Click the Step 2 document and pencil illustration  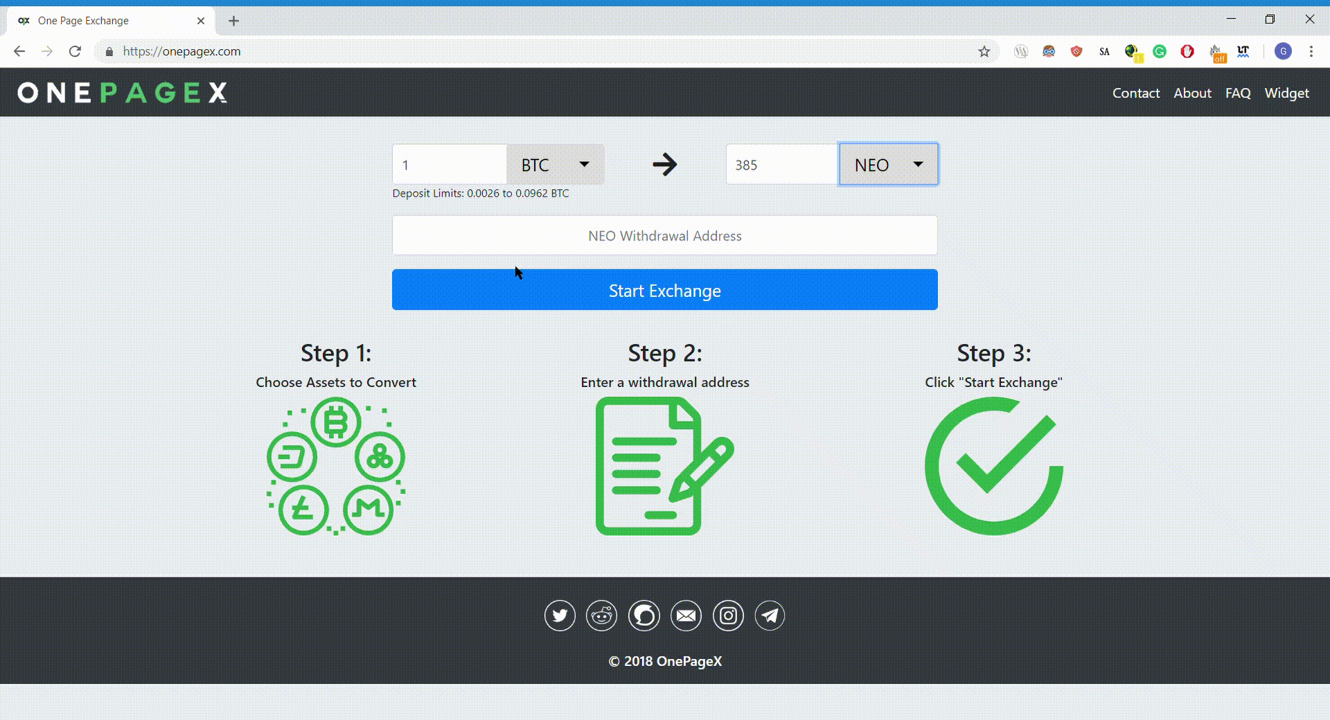[x=664, y=466]
